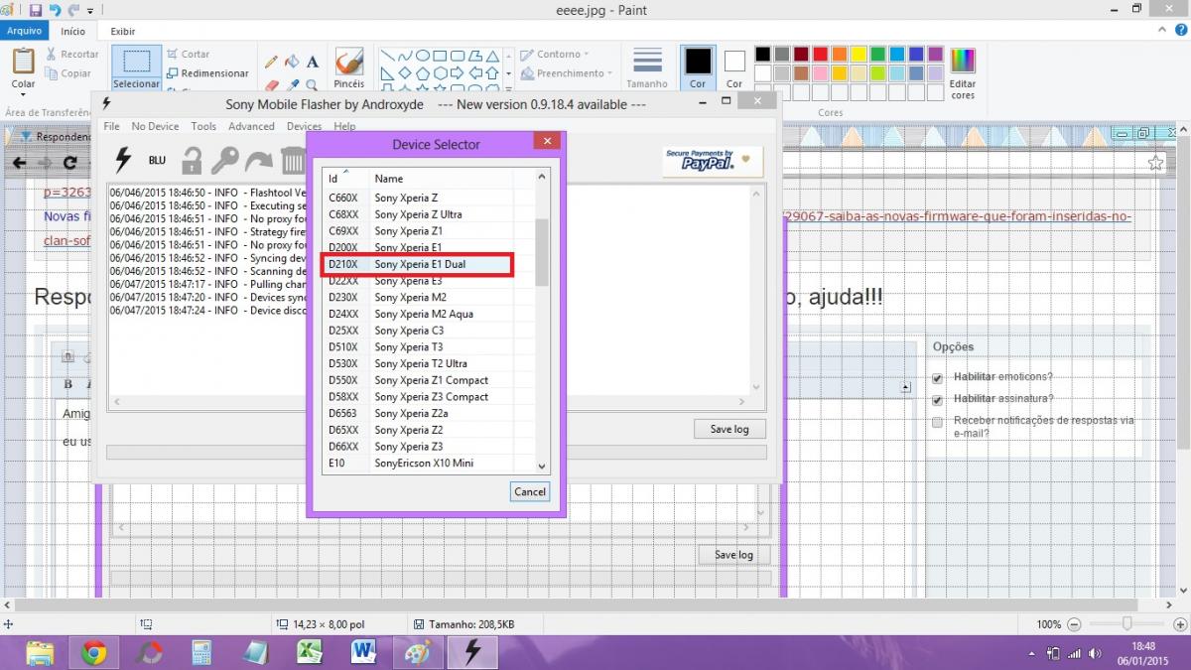
Task: Click the Id column header sort arrow
Action: coord(345,172)
